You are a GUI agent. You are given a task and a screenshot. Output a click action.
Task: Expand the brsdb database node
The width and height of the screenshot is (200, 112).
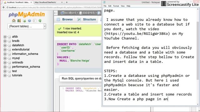tap(5, 41)
